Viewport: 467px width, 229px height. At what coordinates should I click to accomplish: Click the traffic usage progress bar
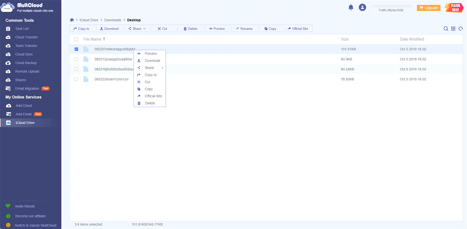pos(392,6)
